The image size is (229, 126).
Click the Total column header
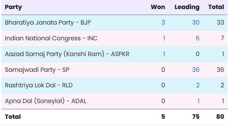216,7
